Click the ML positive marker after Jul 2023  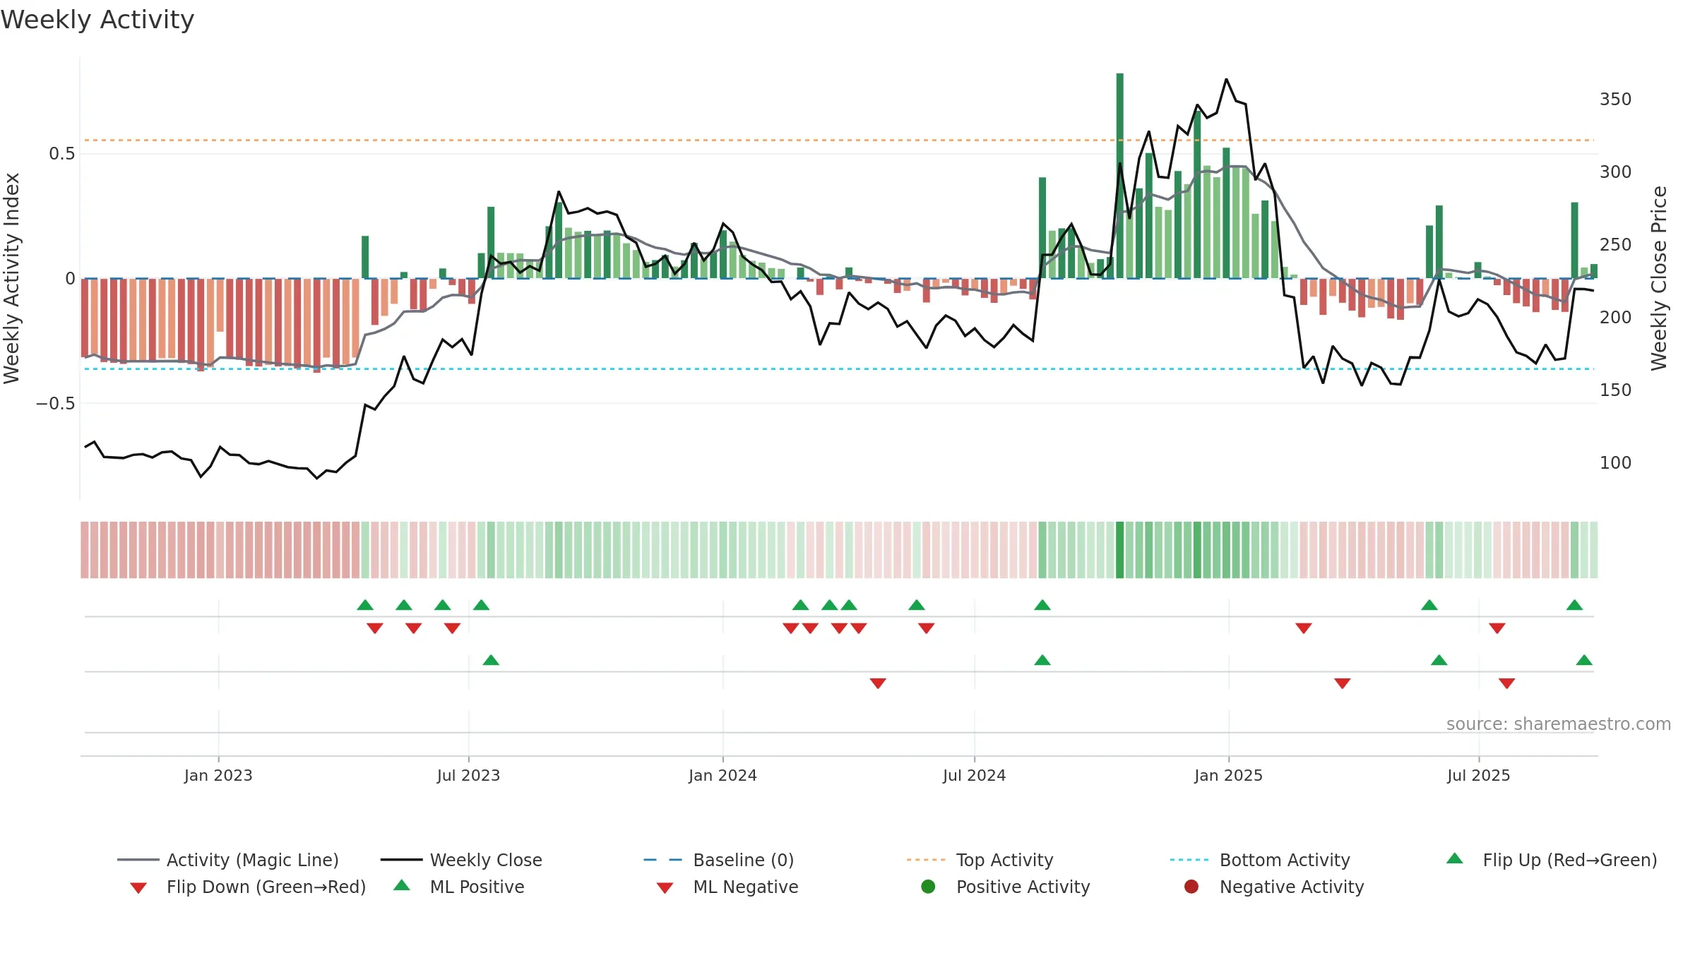pos(491,660)
